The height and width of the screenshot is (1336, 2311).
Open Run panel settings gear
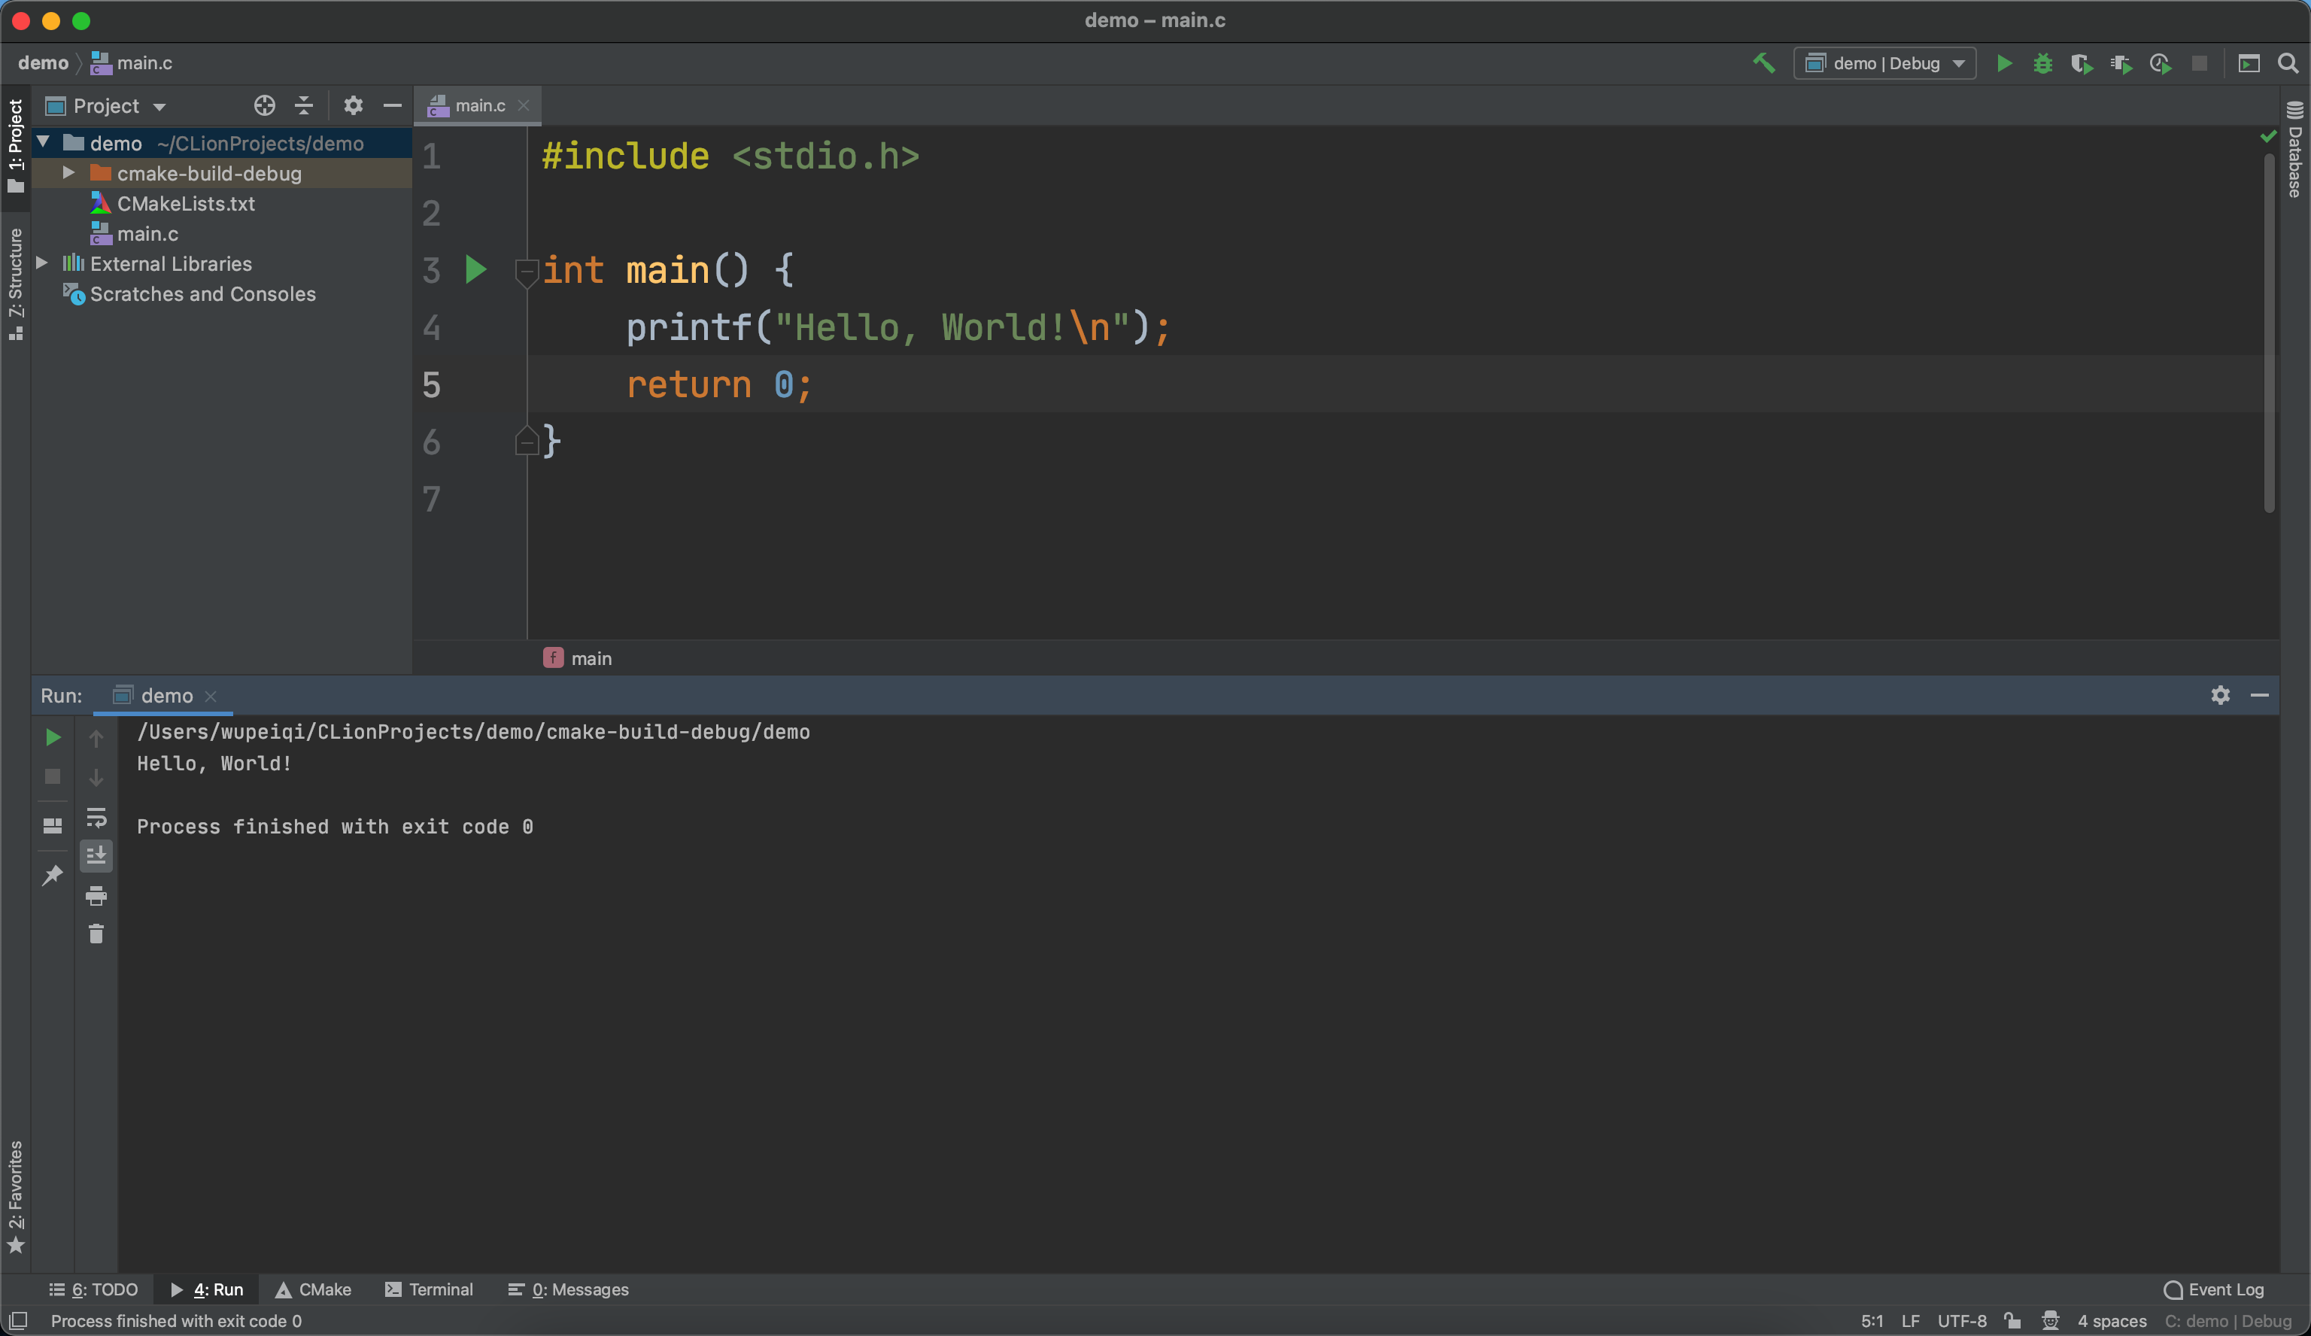point(2219,695)
